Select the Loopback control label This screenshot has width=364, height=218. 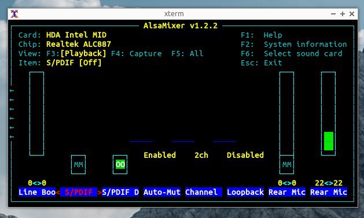click(245, 192)
